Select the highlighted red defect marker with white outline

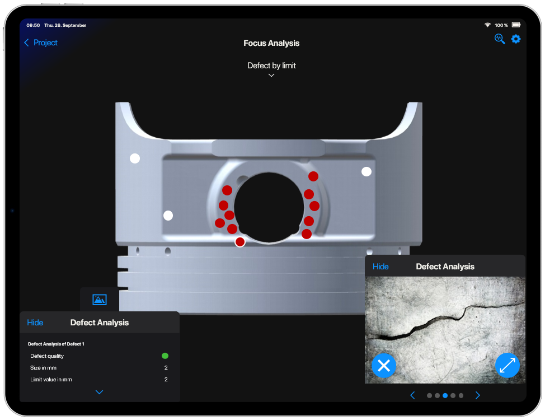coord(240,242)
